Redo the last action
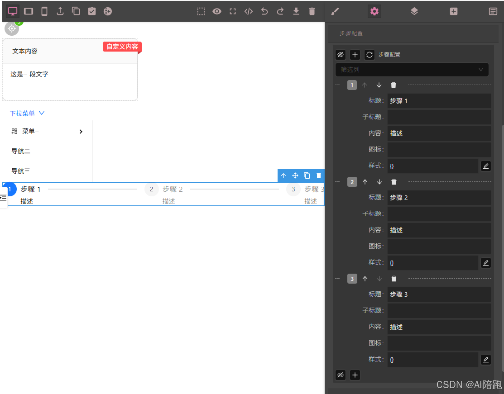Screen dimensions: 504x394 click(280, 11)
